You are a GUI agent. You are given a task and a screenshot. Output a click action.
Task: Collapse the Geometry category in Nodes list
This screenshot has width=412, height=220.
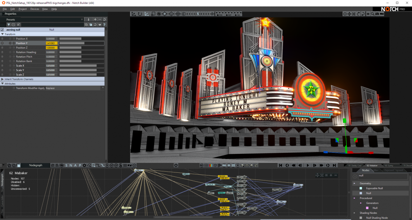pyautogui.click(x=354, y=183)
